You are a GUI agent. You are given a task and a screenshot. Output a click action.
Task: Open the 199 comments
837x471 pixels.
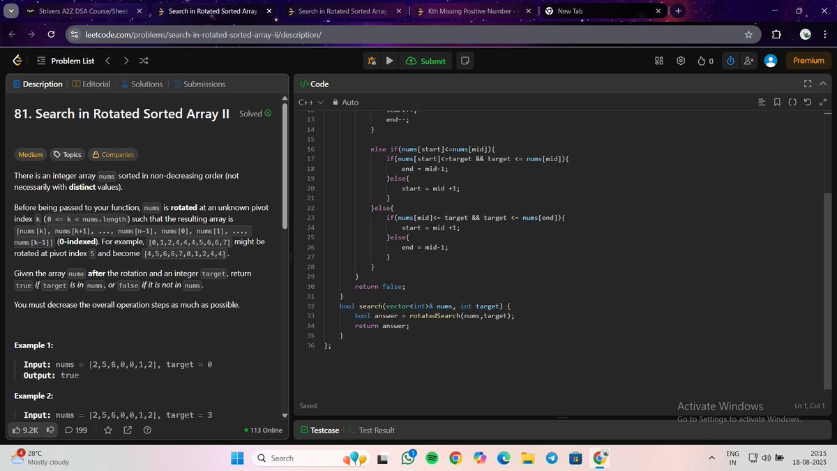pos(76,431)
